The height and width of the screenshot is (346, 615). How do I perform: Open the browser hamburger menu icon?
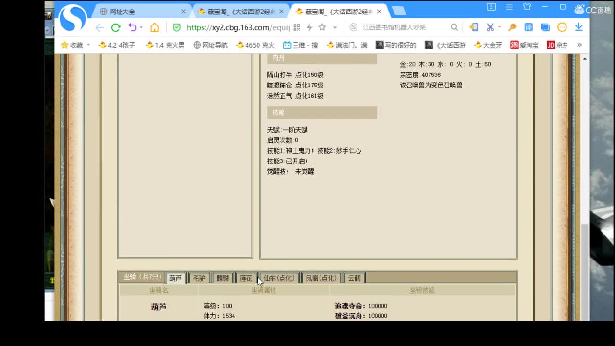[x=509, y=7]
